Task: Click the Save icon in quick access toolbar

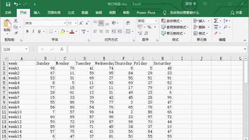Action: (8, 4)
